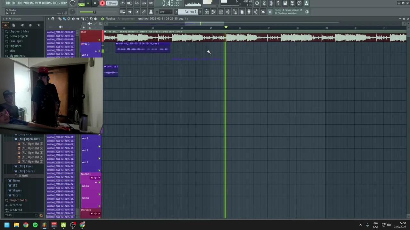410x230 pixels.
Task: Adjust the main pitch knob
Action: point(73,12)
